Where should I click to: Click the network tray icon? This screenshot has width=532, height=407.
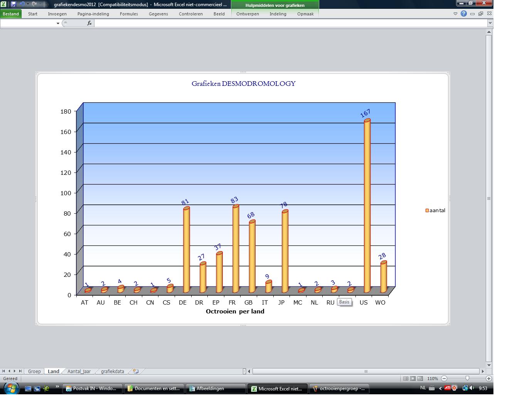pyautogui.click(x=465, y=388)
